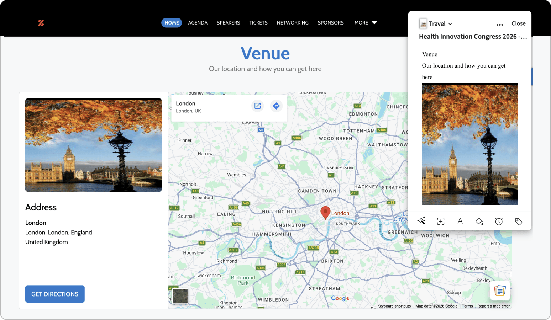Open the SPEAKERS page
Screen dimensions: 551x320
229,23
